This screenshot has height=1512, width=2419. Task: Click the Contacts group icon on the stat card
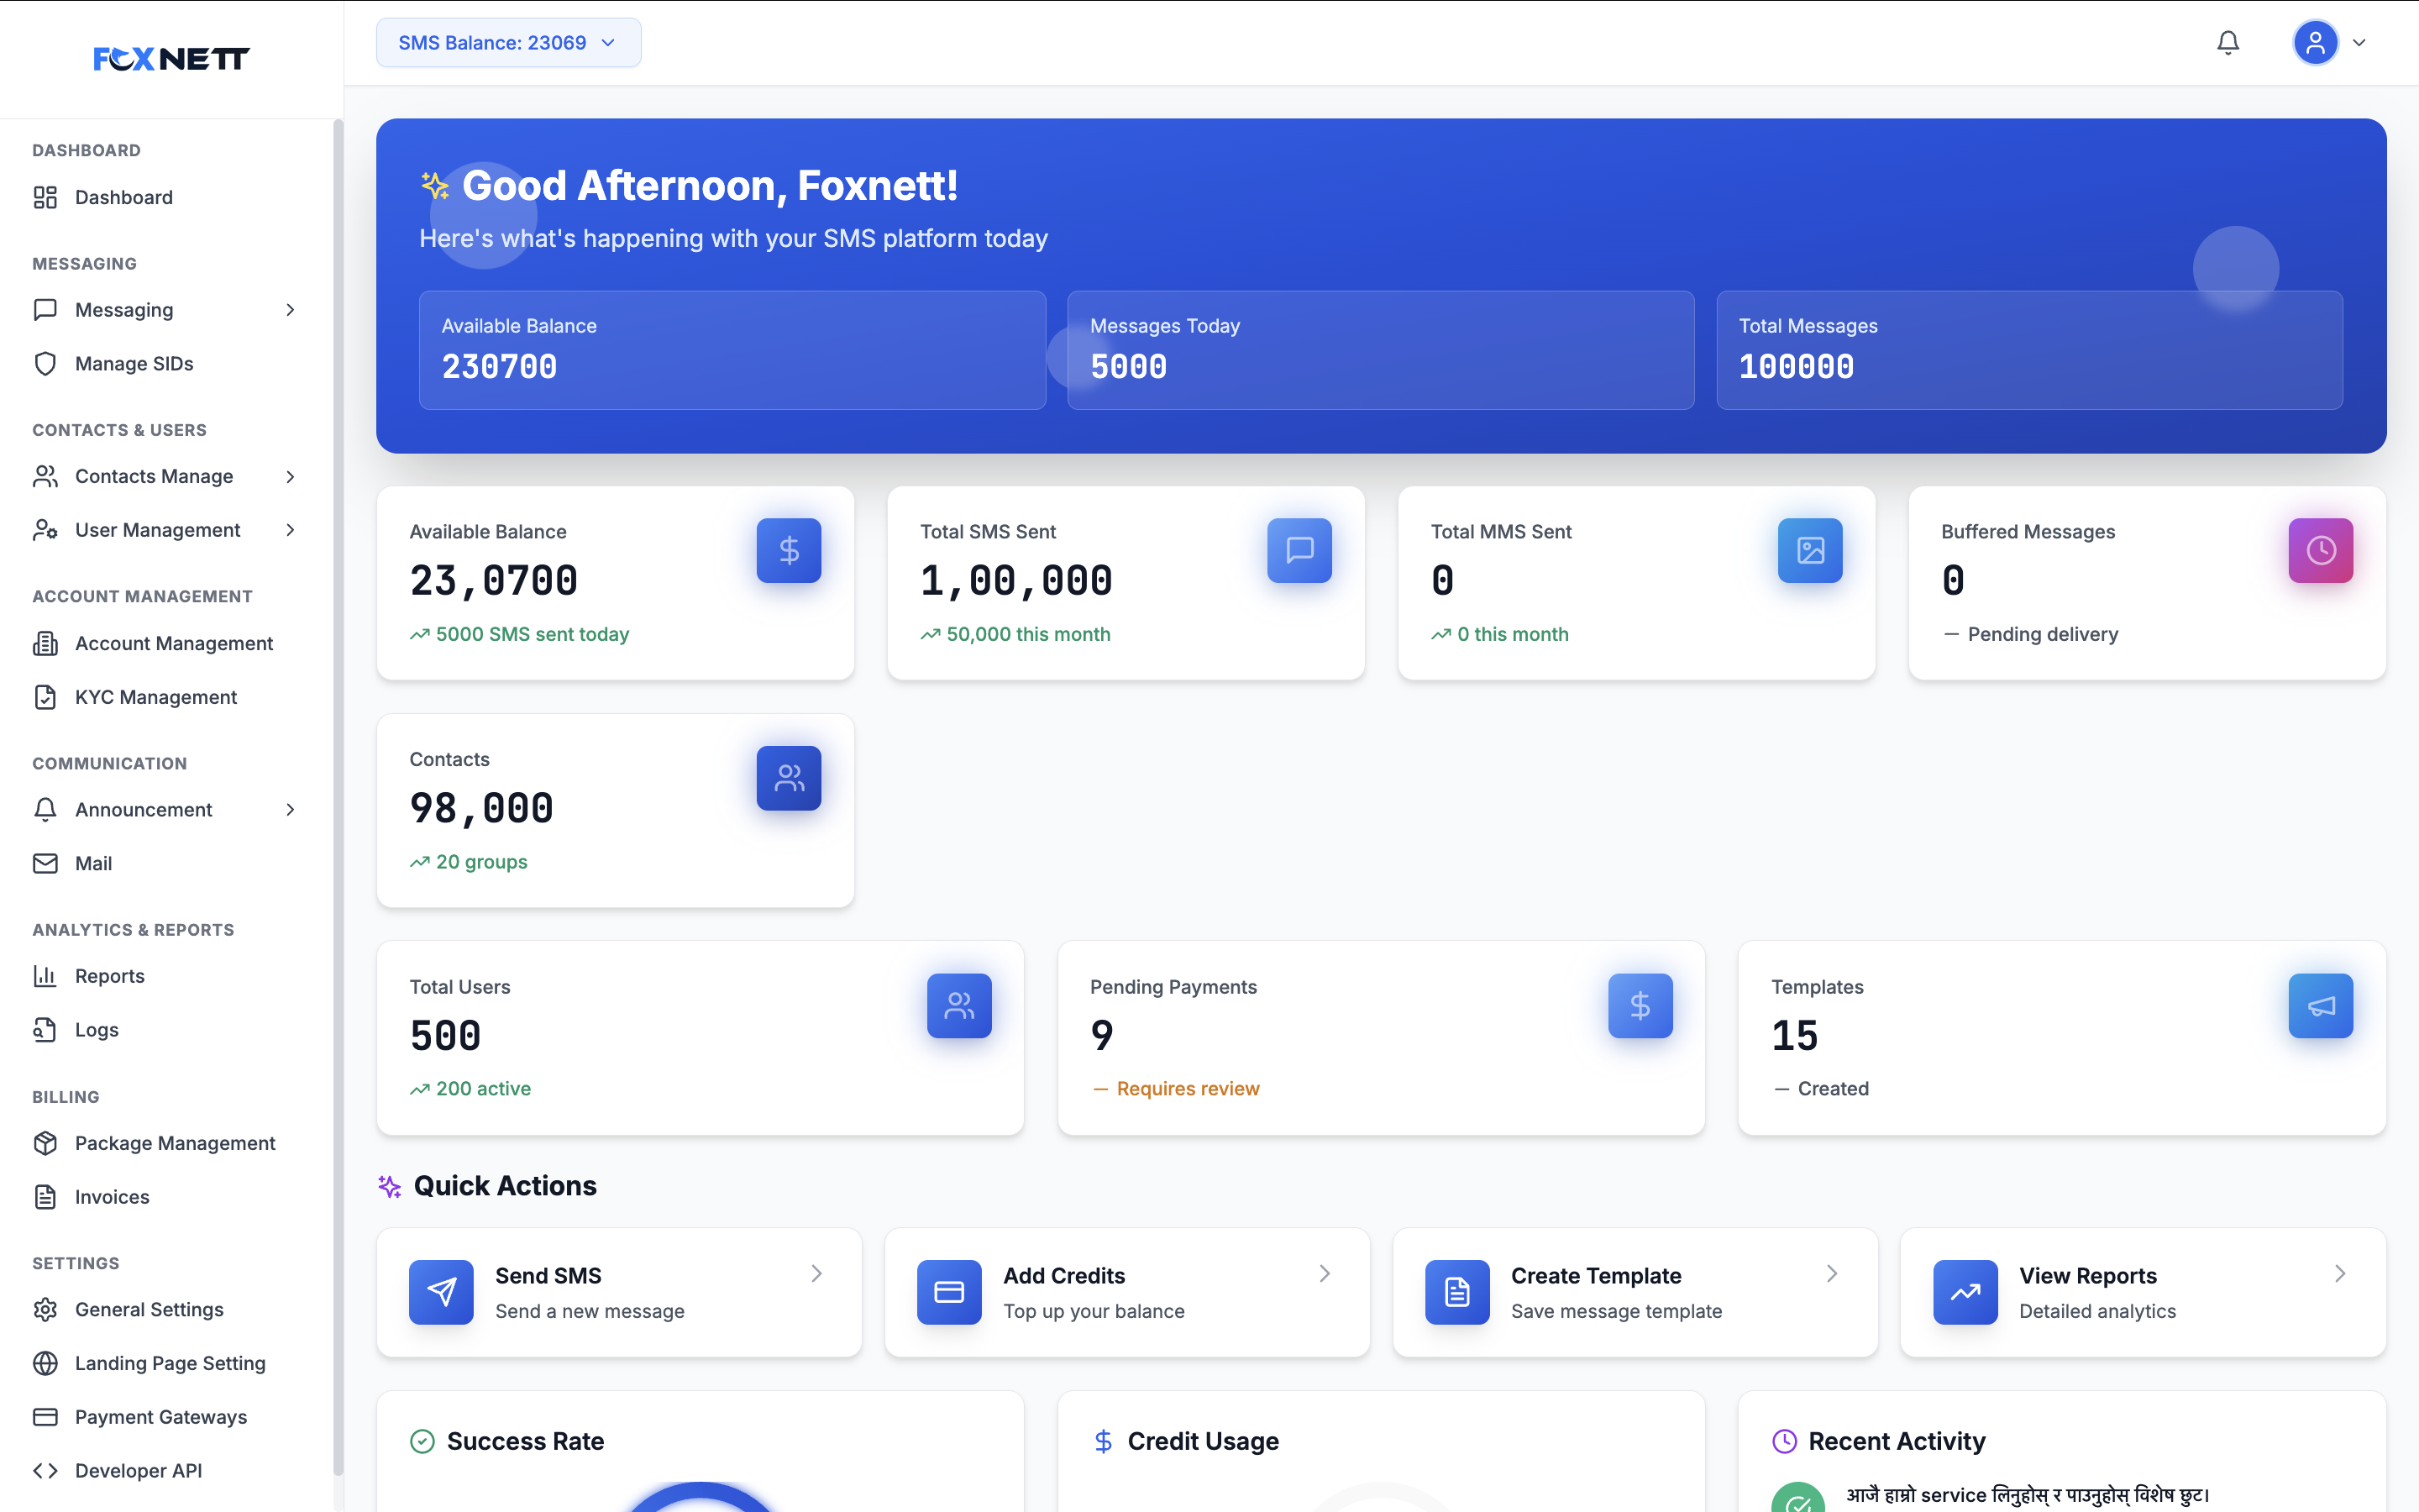789,778
